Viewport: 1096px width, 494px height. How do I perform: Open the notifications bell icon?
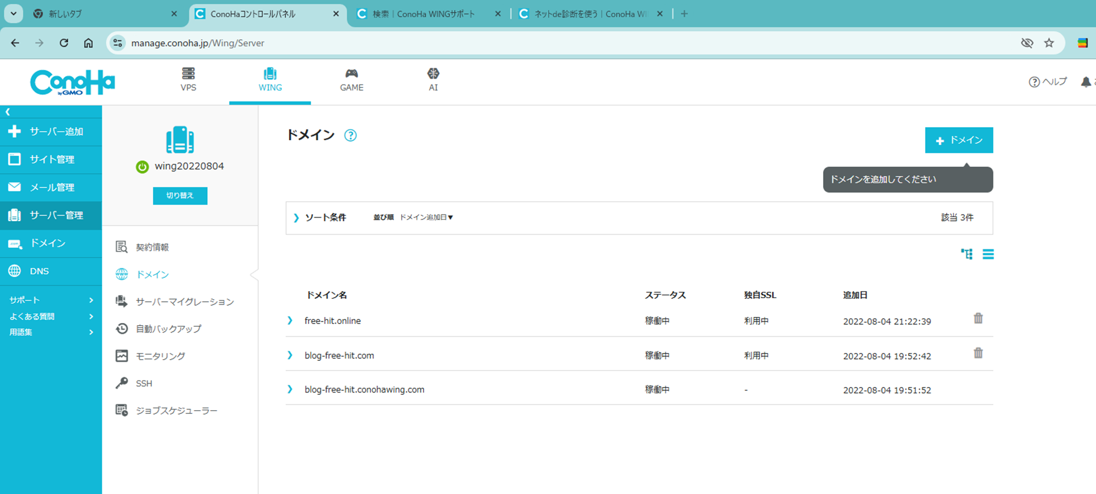click(x=1086, y=82)
